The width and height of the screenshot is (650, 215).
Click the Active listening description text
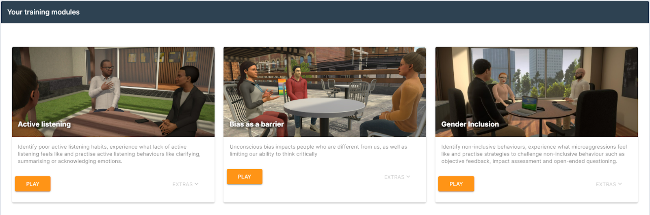tap(109, 154)
